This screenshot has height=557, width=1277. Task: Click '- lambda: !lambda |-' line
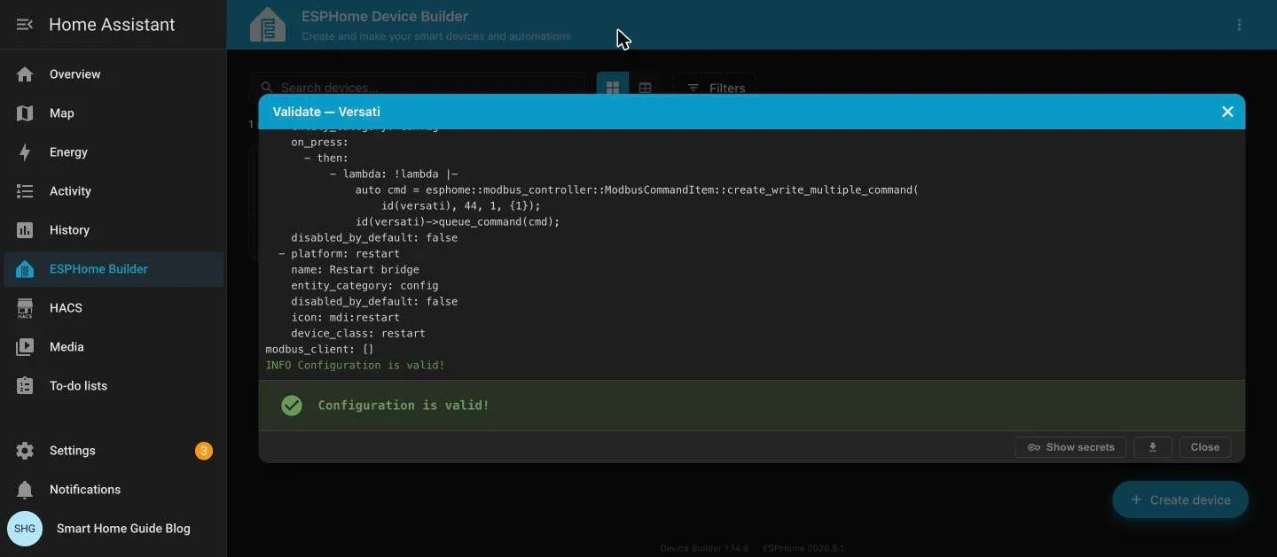393,174
